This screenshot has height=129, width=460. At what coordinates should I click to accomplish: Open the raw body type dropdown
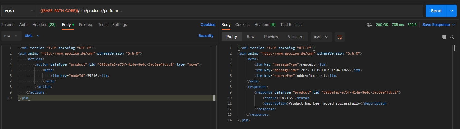pyautogui.click(x=11, y=36)
